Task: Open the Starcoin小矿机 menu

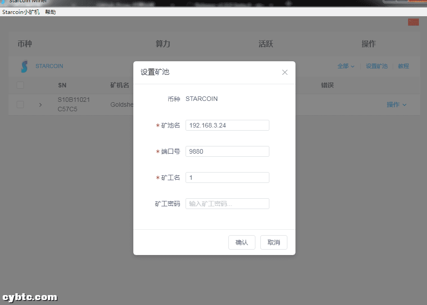Action: click(x=21, y=12)
